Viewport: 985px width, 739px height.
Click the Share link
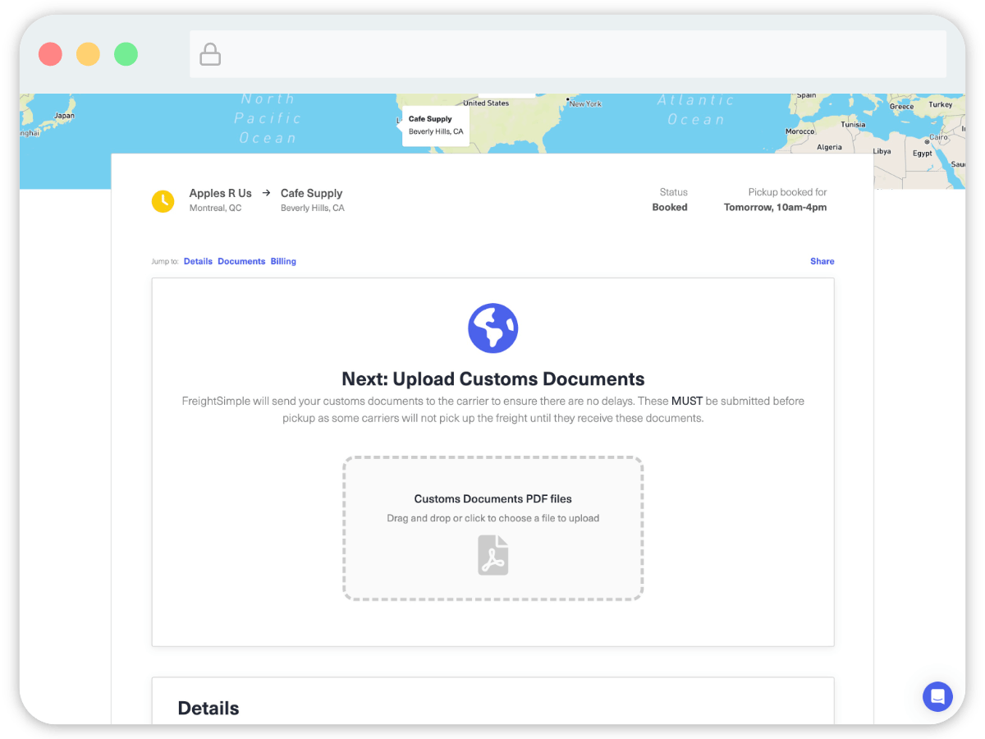(x=822, y=261)
